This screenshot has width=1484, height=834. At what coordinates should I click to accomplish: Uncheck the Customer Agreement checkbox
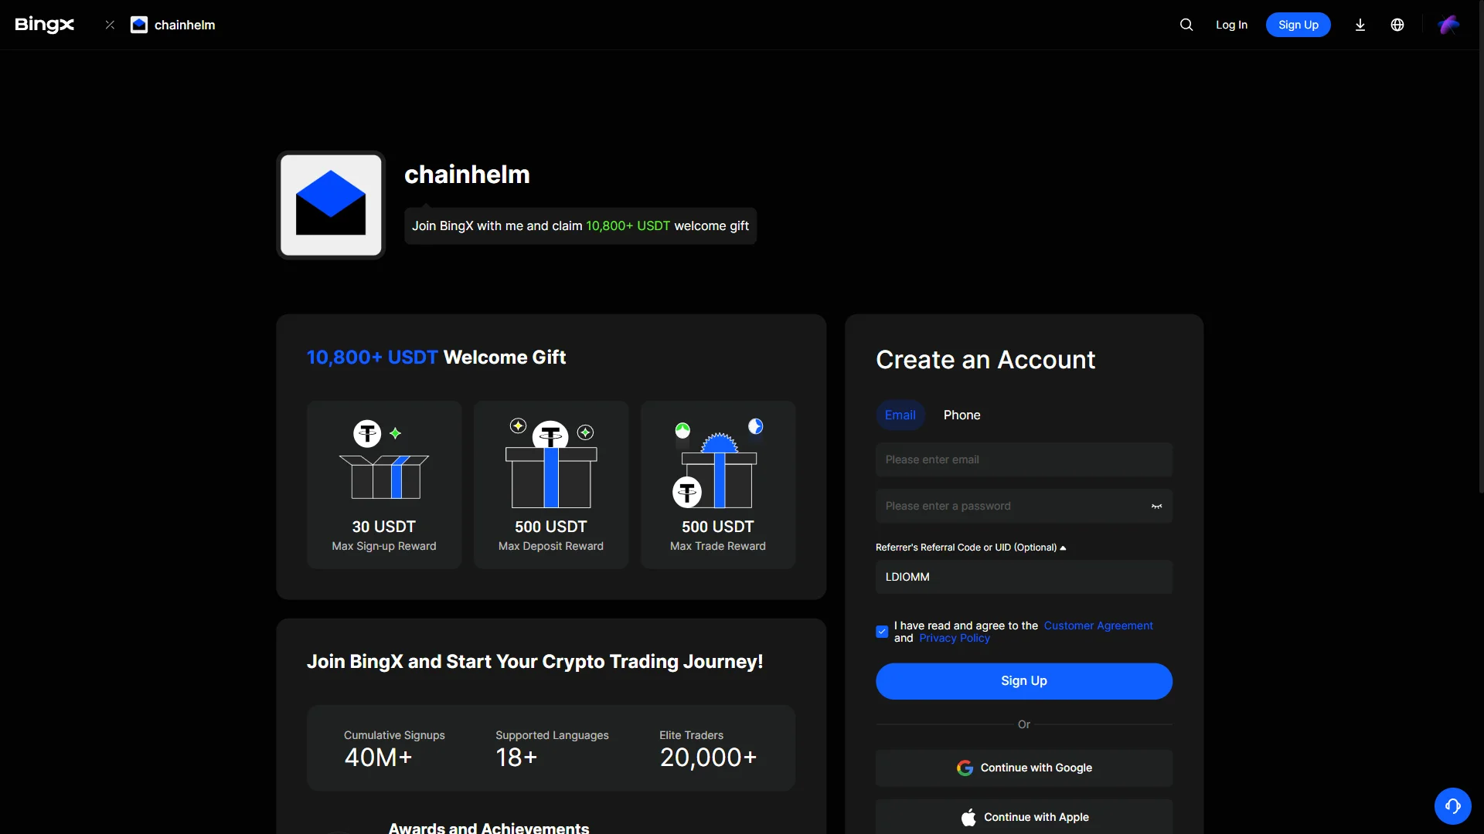tap(882, 632)
